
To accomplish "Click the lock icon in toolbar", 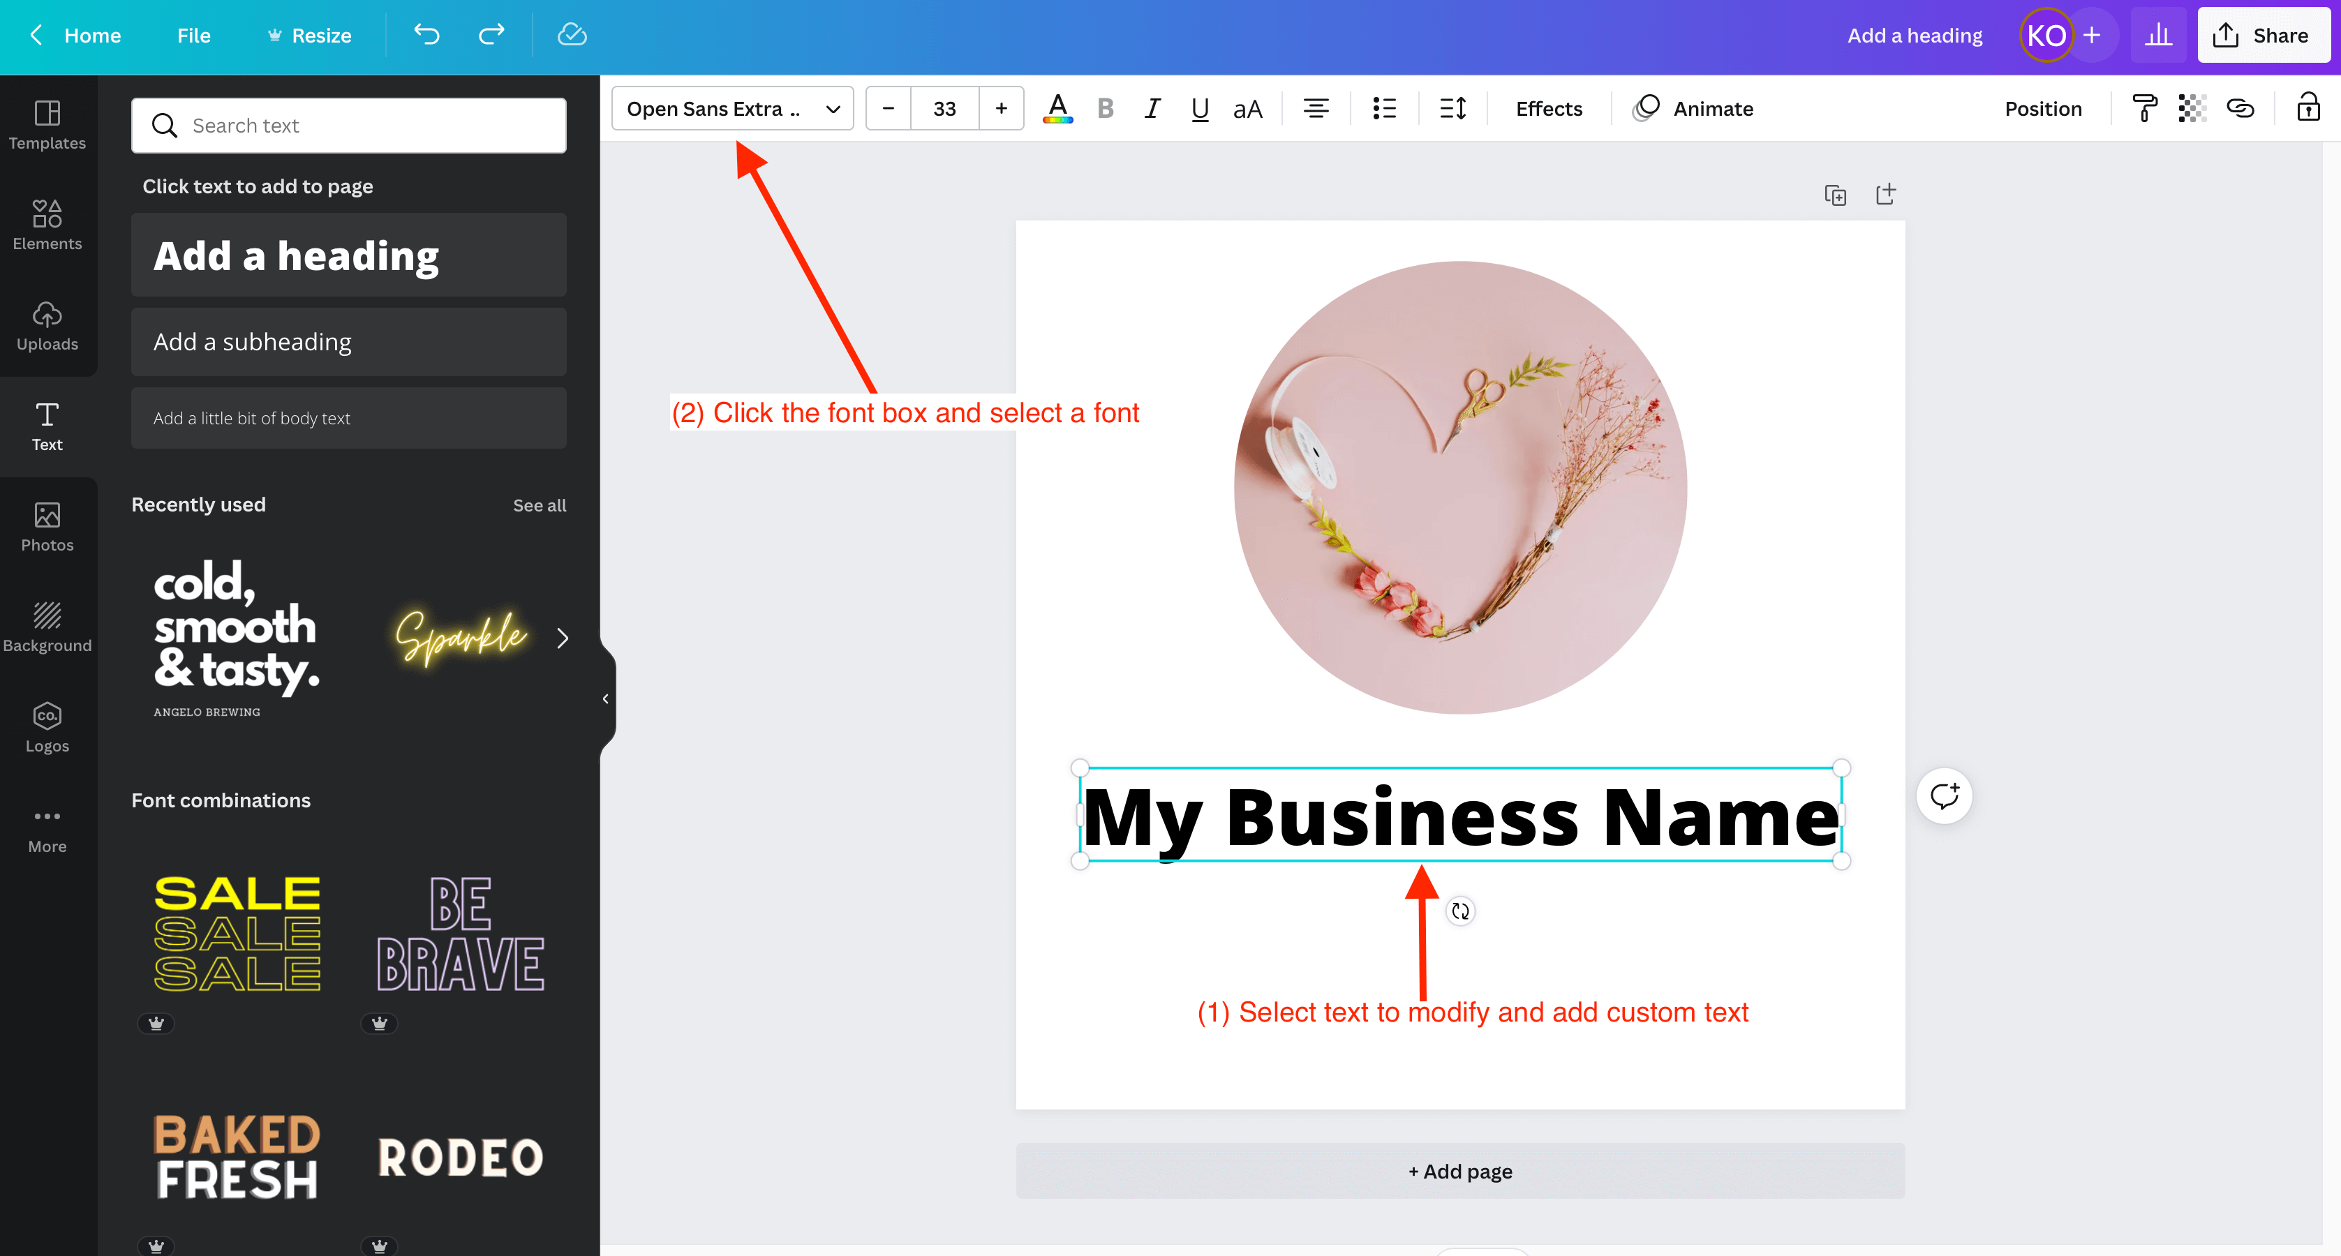I will coord(2308,108).
